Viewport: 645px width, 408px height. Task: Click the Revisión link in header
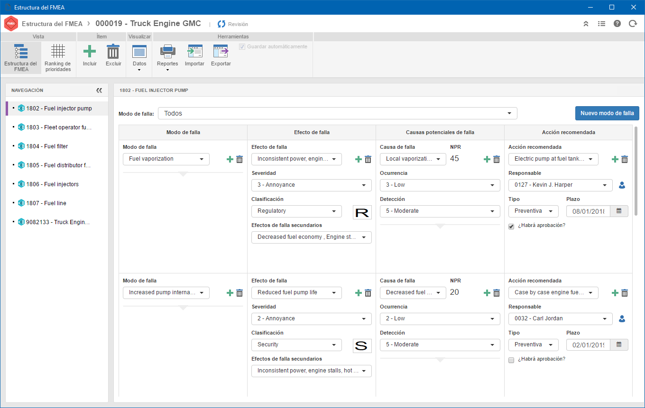[x=233, y=24]
